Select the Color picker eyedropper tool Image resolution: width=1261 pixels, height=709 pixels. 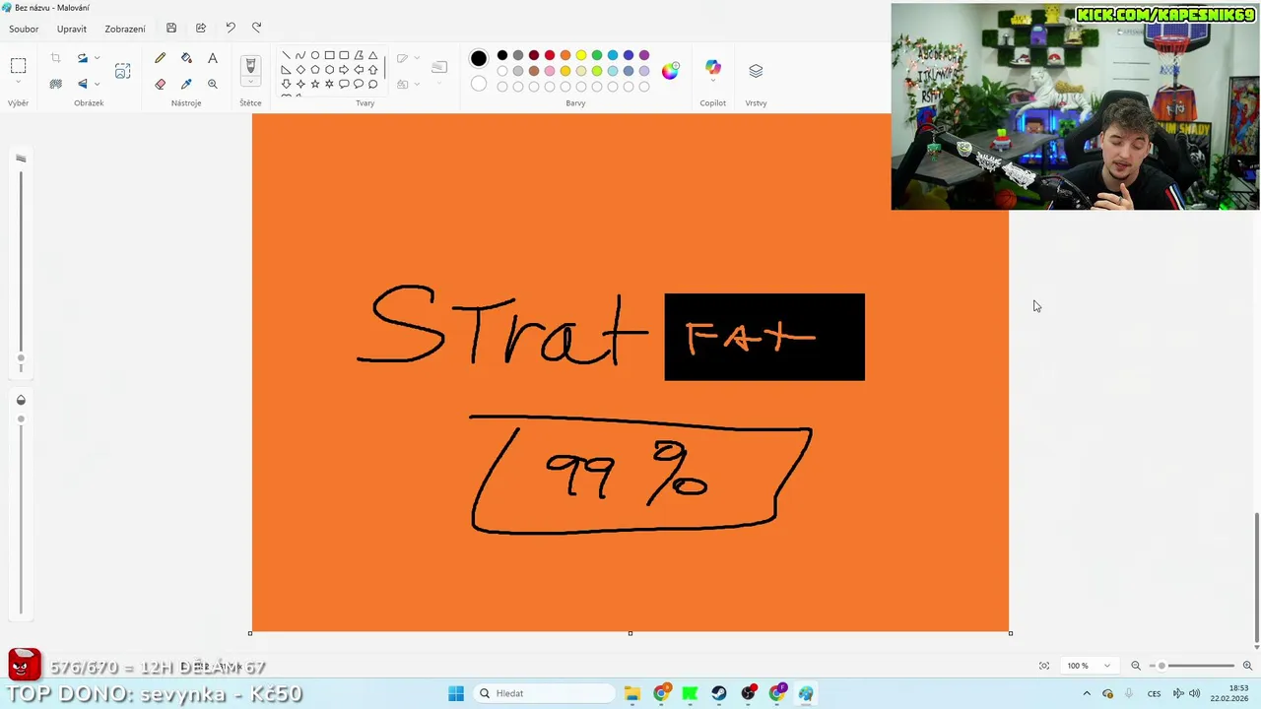(186, 84)
